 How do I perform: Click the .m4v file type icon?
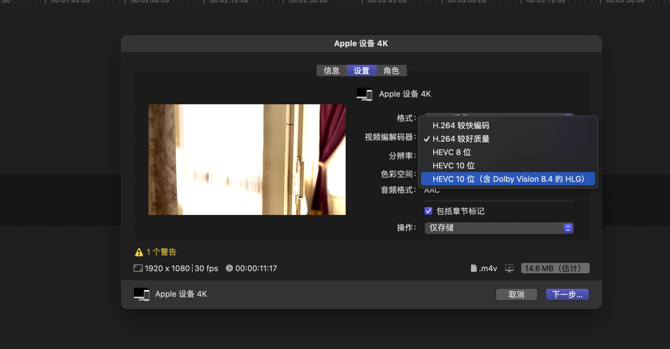pyautogui.click(x=474, y=268)
